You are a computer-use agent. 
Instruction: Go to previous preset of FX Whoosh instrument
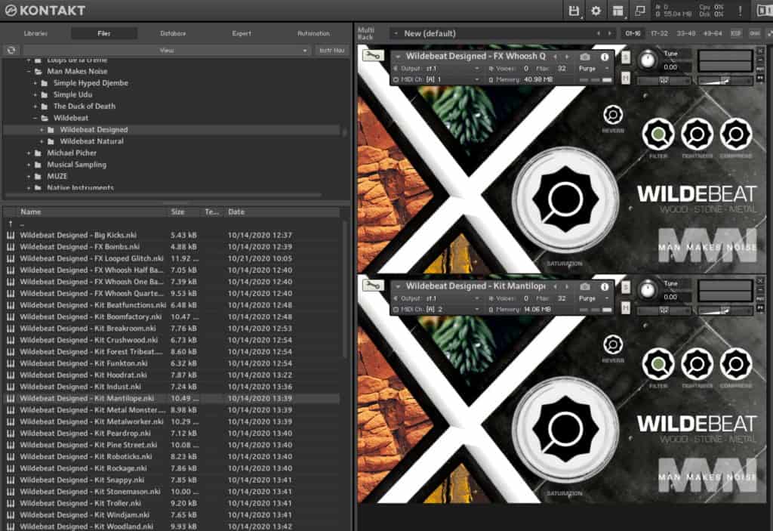pos(555,57)
